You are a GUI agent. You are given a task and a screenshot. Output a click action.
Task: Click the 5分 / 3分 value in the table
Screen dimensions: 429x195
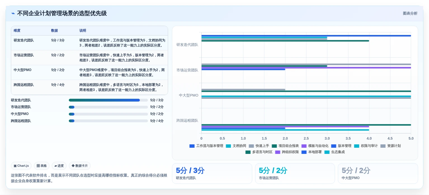pyautogui.click(x=58, y=40)
